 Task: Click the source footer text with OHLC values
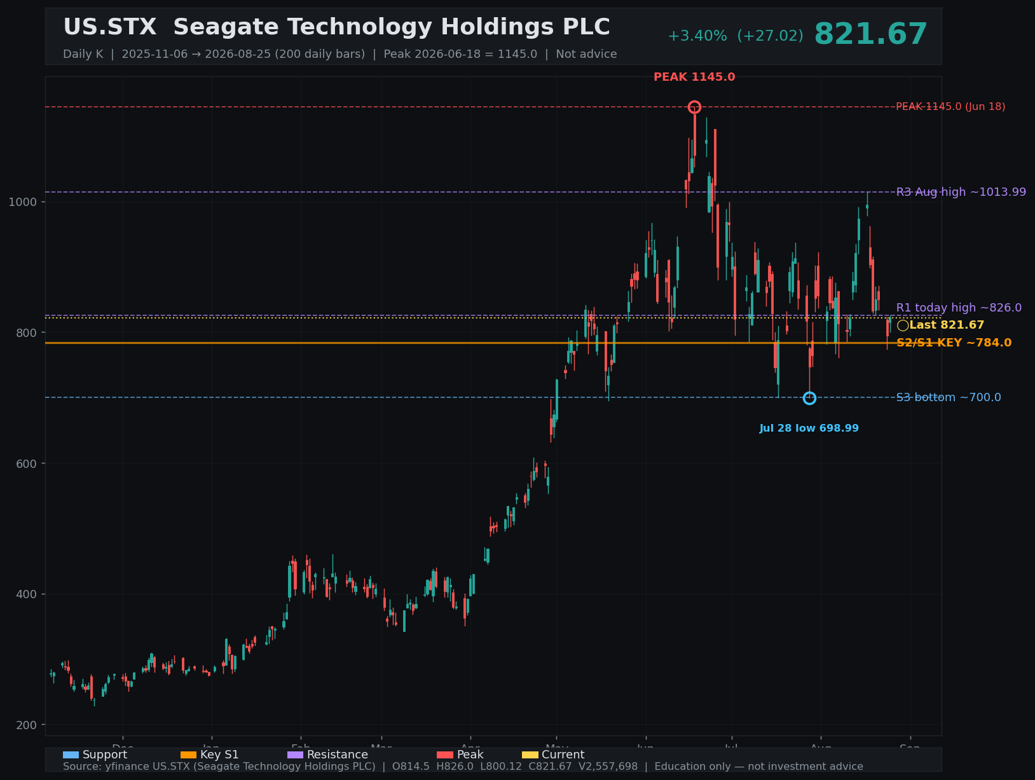click(463, 767)
